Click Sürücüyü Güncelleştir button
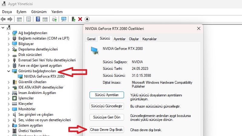 pyautogui.click(x=107, y=106)
